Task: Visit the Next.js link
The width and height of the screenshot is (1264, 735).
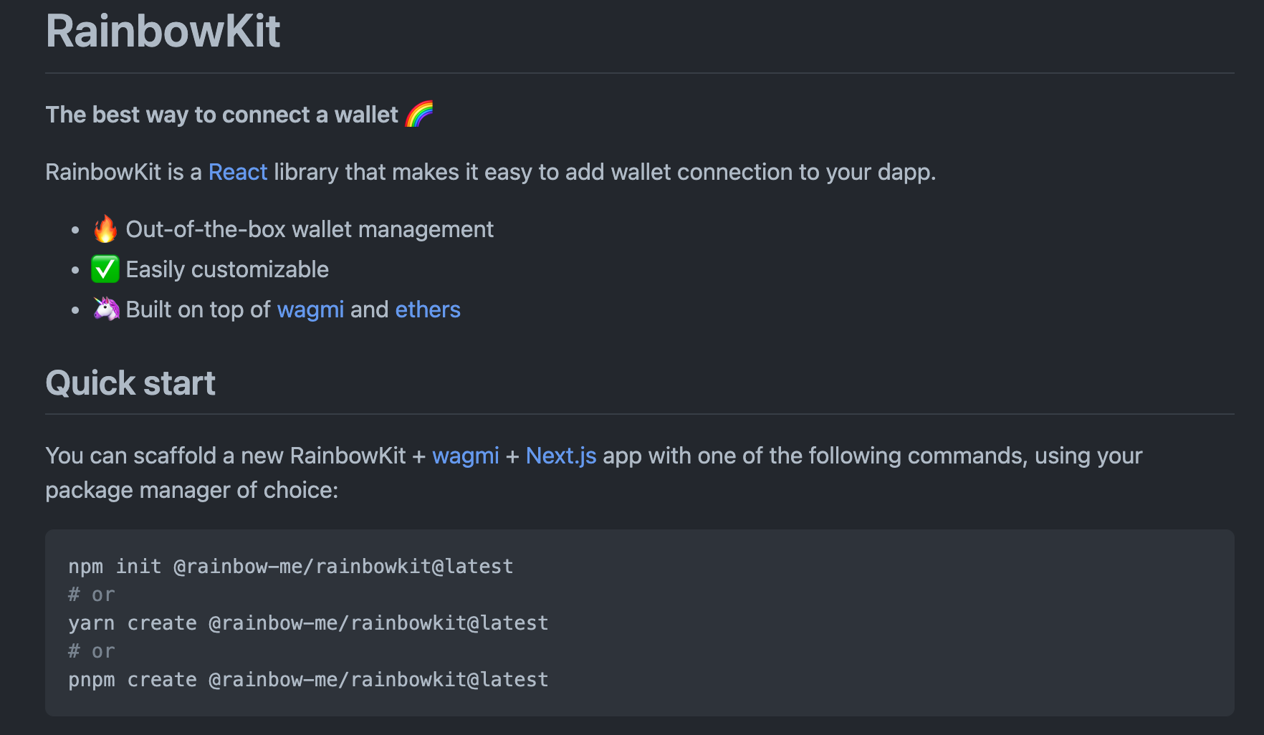Action: pyautogui.click(x=560, y=456)
